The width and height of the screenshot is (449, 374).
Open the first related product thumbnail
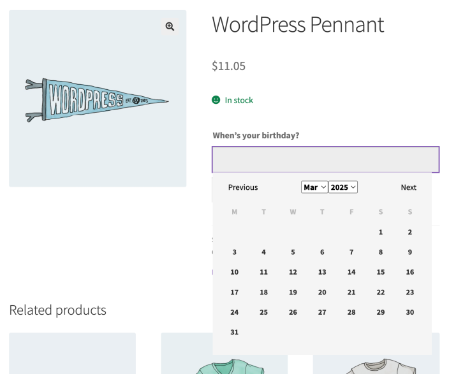[x=72, y=353]
